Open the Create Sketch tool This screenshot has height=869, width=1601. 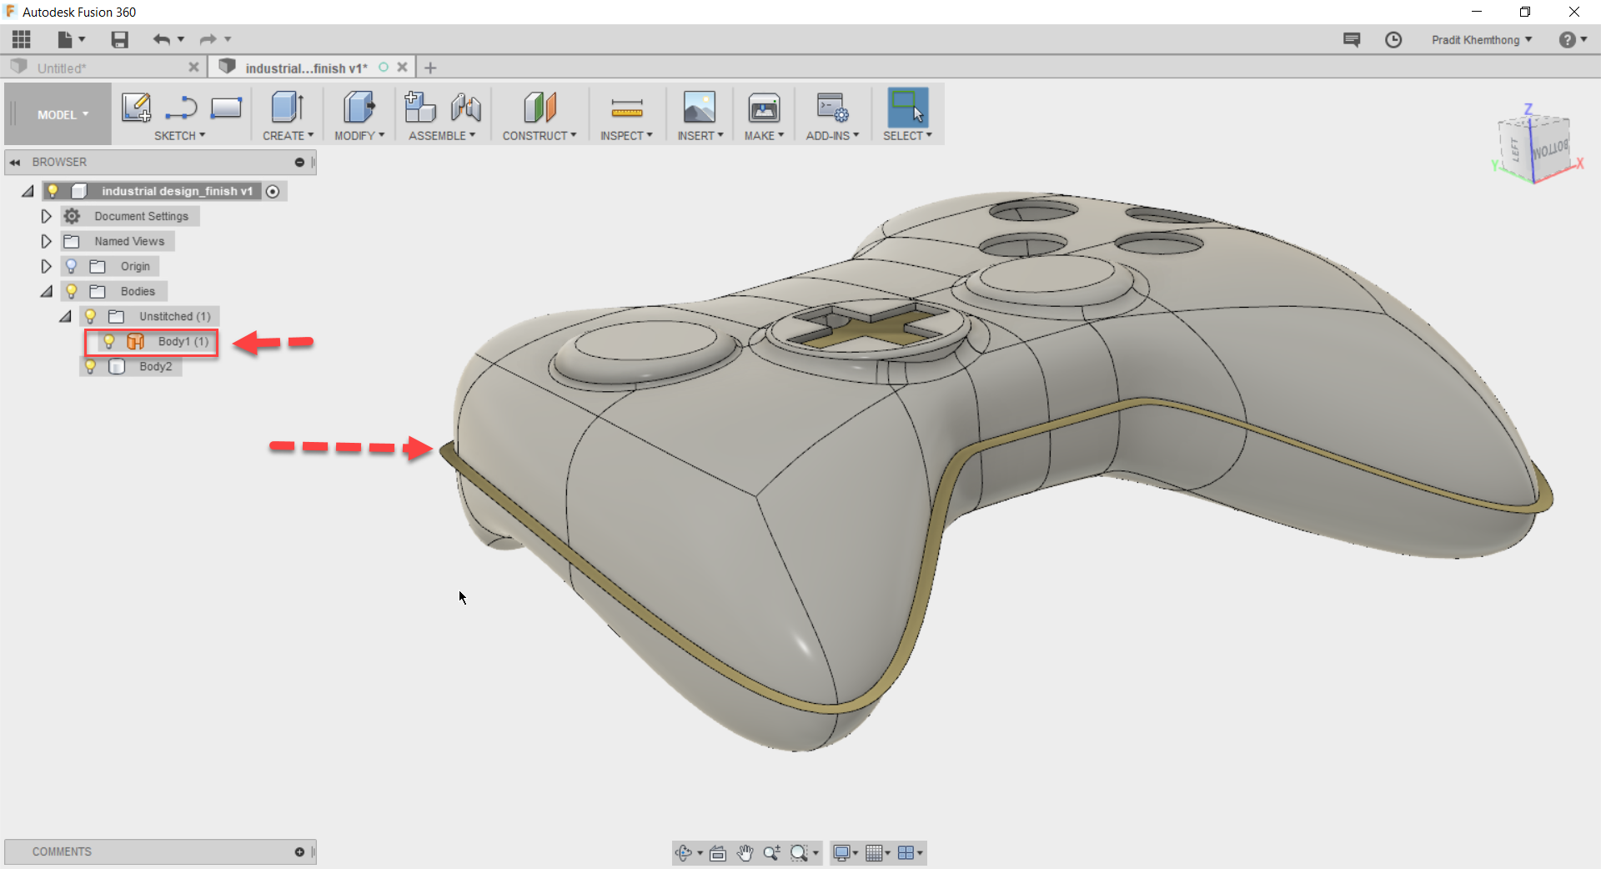136,108
